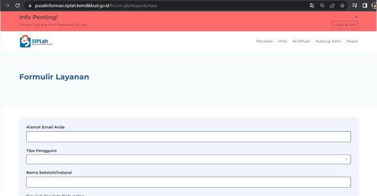This screenshot has height=196, width=377.
Task: Click the Masuk sign-in link
Action: click(x=352, y=41)
